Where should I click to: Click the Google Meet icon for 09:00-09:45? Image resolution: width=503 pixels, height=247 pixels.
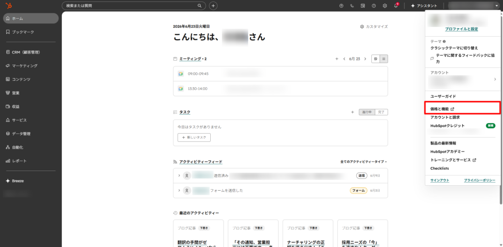tap(181, 74)
